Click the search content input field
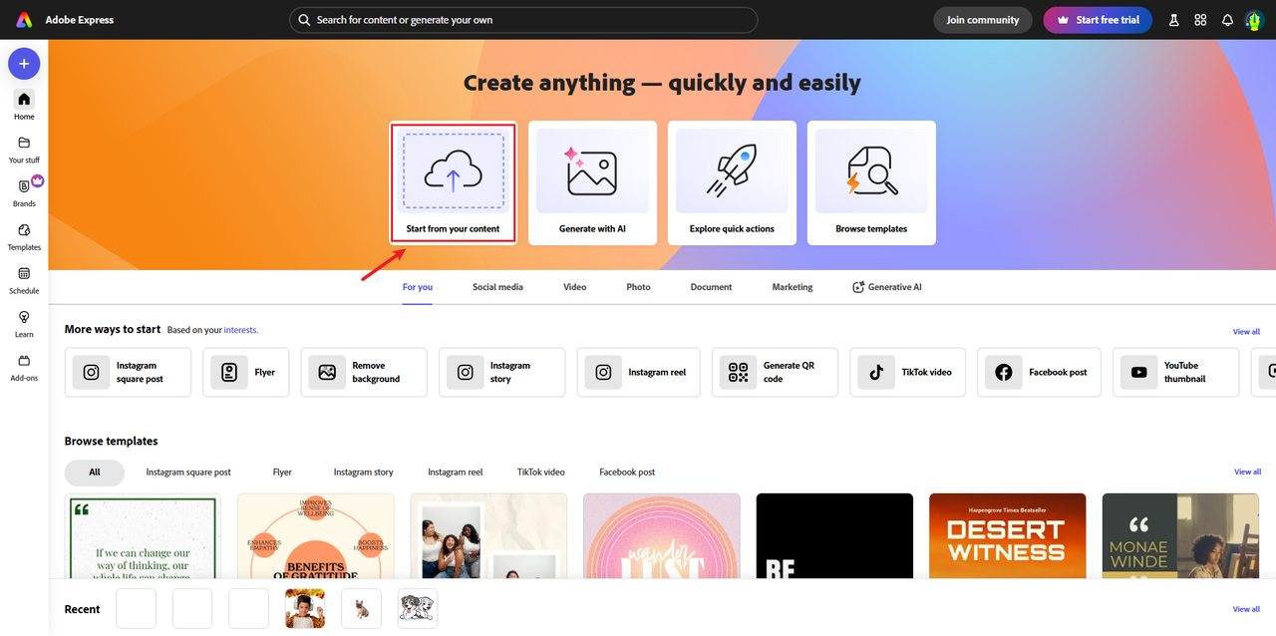 523,20
